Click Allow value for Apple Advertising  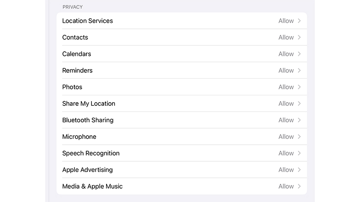286,169
